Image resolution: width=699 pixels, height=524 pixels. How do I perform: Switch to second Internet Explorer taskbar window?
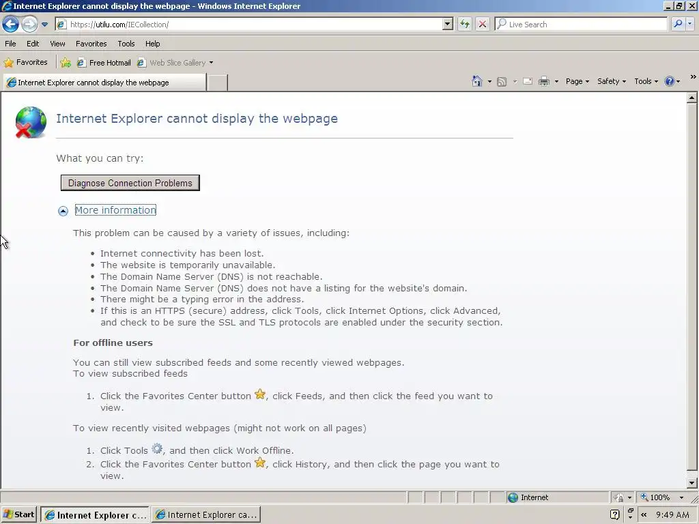pos(206,514)
